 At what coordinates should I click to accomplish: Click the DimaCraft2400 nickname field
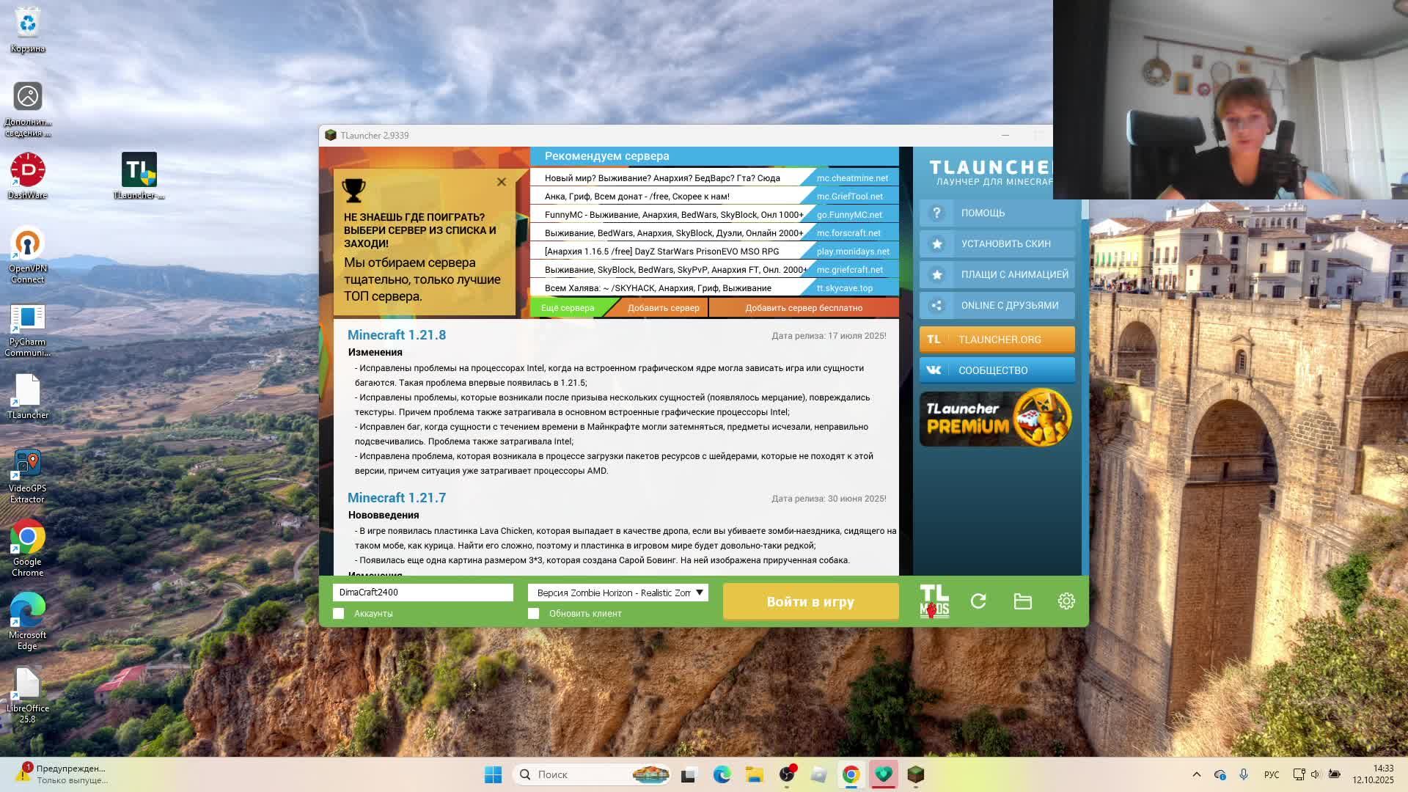click(423, 593)
